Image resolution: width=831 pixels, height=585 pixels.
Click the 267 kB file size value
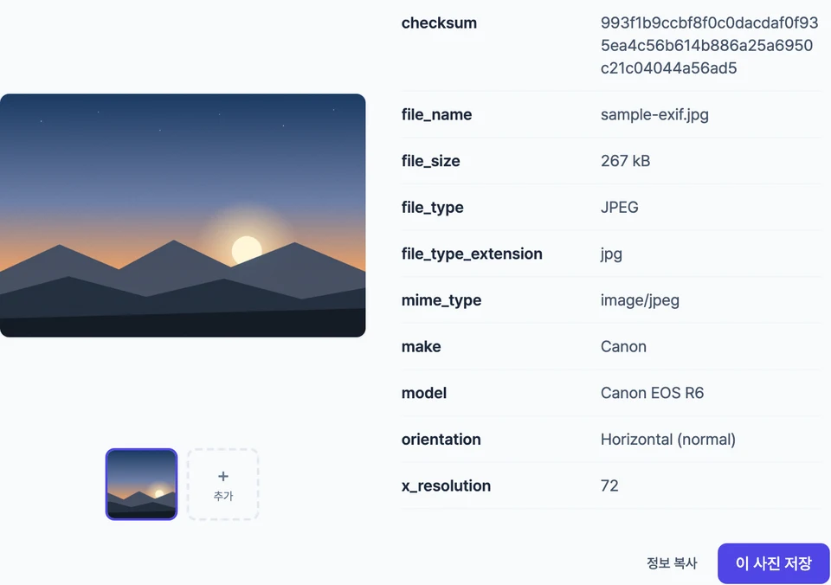point(625,161)
